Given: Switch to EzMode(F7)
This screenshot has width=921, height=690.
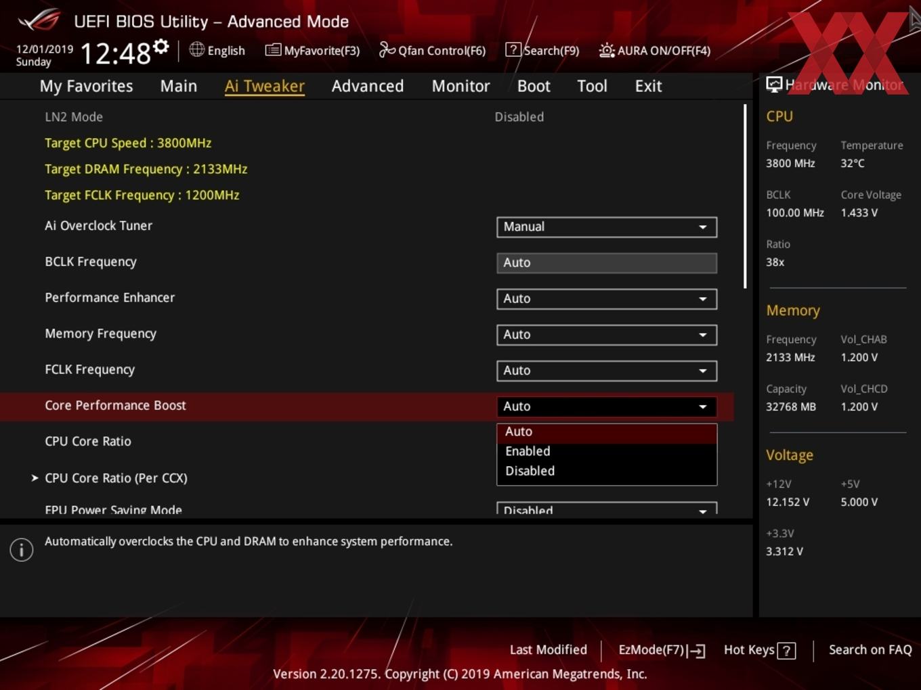Looking at the screenshot, I should click(662, 650).
